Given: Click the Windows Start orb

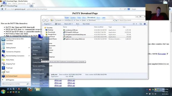Looking at the screenshot, I should point(3,91).
